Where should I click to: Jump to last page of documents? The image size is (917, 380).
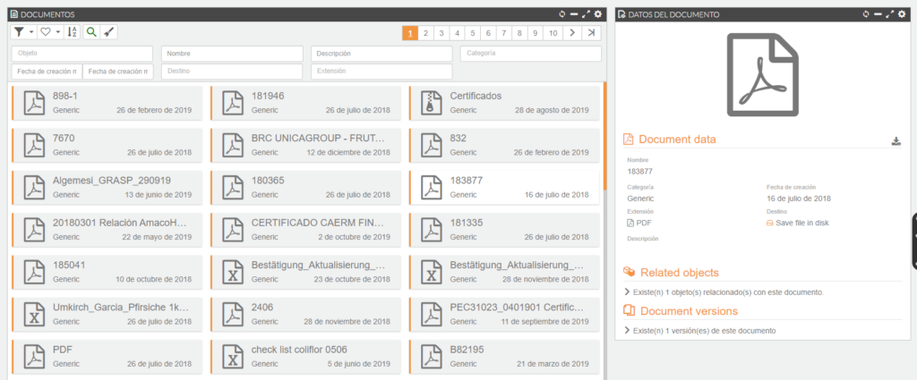(592, 33)
